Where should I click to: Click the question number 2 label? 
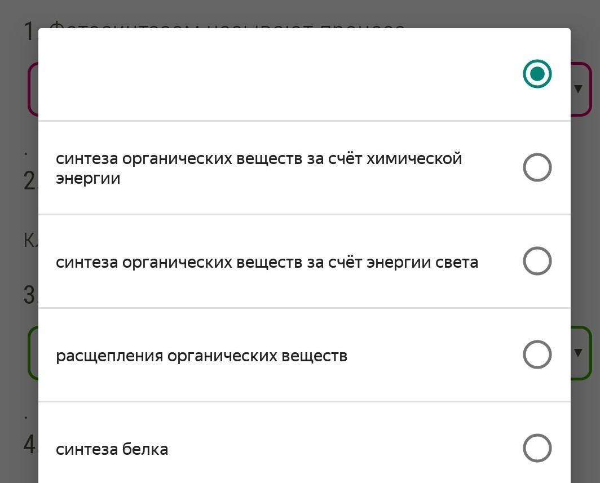[x=30, y=180]
